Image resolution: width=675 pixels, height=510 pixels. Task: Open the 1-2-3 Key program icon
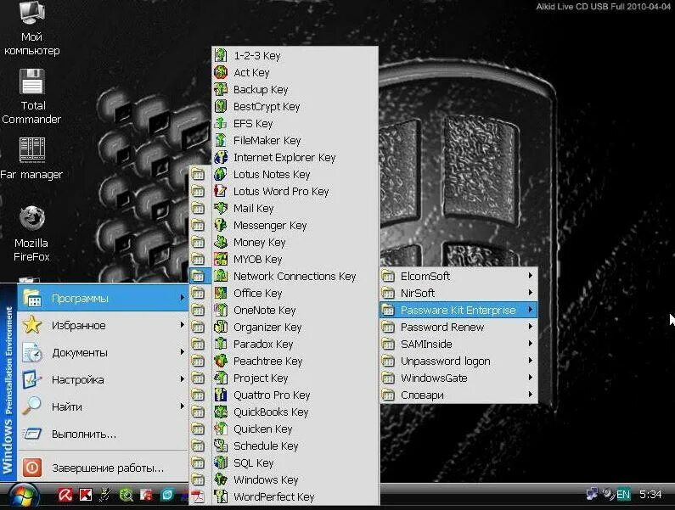[x=221, y=55]
